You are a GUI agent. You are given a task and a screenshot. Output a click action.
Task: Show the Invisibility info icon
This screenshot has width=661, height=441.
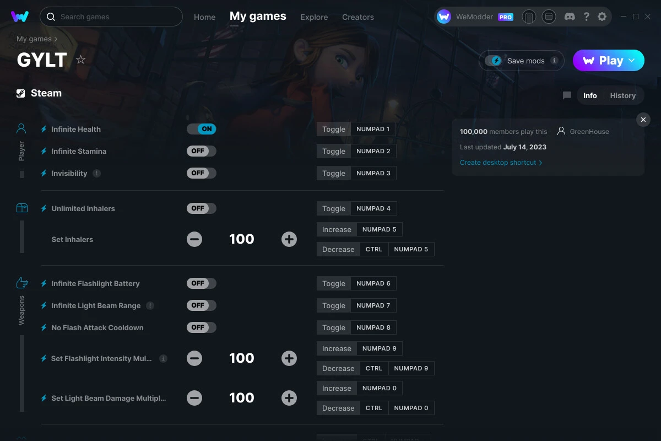(97, 173)
